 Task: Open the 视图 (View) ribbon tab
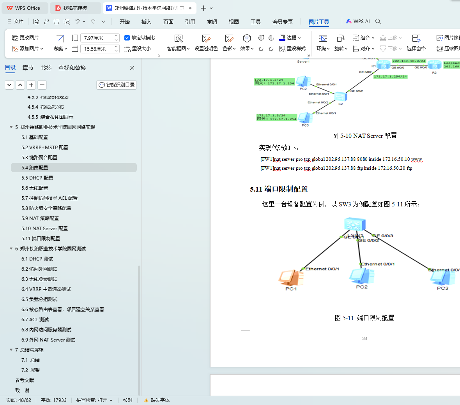pos(234,22)
